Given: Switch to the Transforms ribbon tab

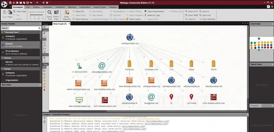Looking at the screenshot, I should tap(60, 7).
